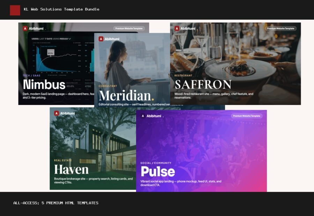The height and width of the screenshot is (216, 314).
Task: Expand the MEDIAN dropdown chevron in Nimbus dashboard
Action: tap(69, 39)
